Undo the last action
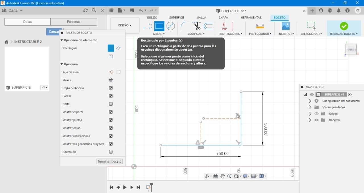Image resolution: width=364 pixels, height=193 pixels. (x=141, y=10)
